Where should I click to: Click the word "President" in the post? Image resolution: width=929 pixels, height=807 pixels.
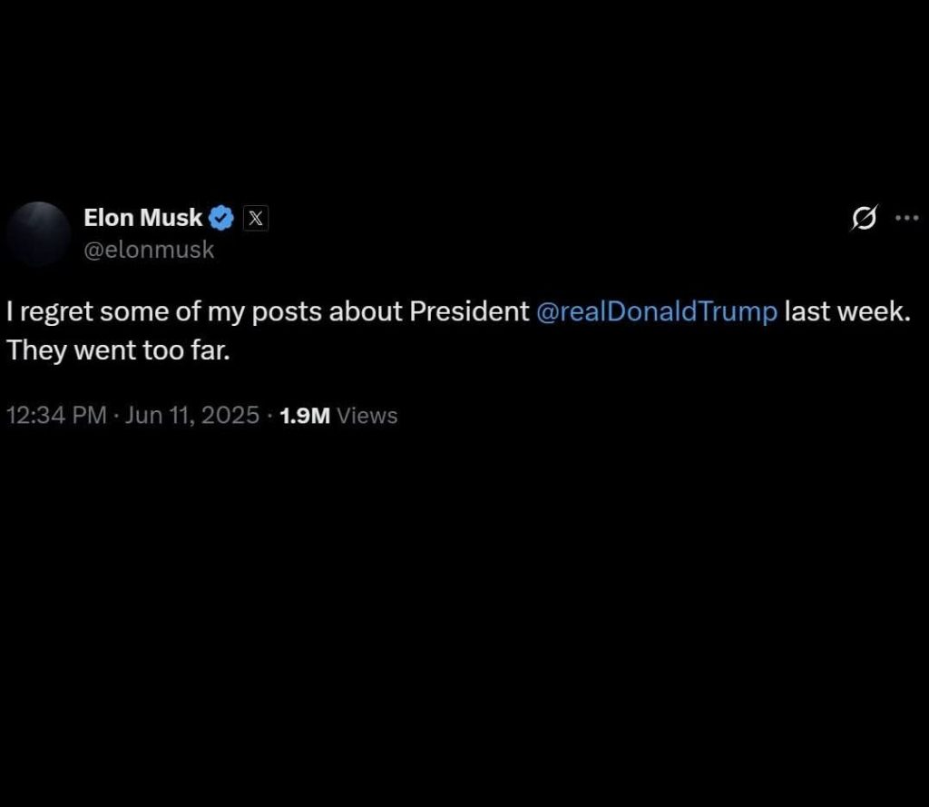[x=468, y=311]
